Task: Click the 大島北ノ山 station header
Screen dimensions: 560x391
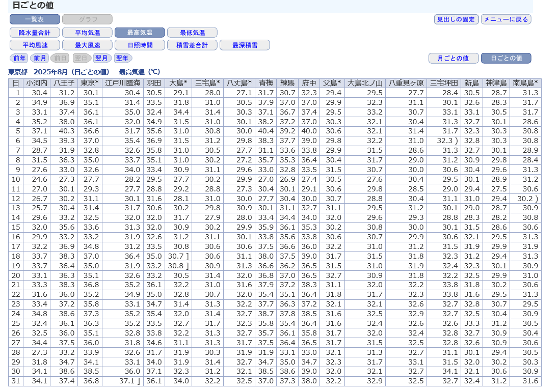Action: [x=365, y=83]
